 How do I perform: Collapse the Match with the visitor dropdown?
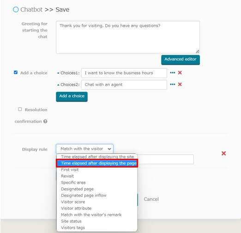84,149
